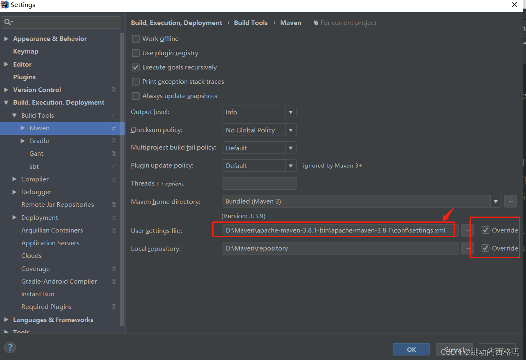Viewport: 526px width, 360px height.
Task: Open the Maven home directory dropdown arrow
Action: click(496, 201)
